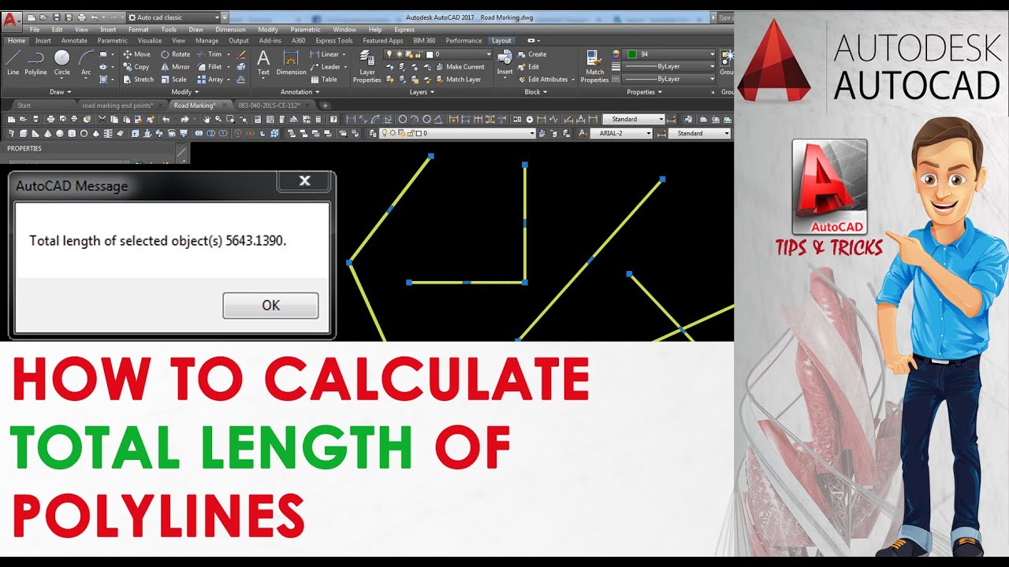This screenshot has height=567, width=1009.
Task: Select the Line tool in Draw panel
Action: tap(13, 62)
